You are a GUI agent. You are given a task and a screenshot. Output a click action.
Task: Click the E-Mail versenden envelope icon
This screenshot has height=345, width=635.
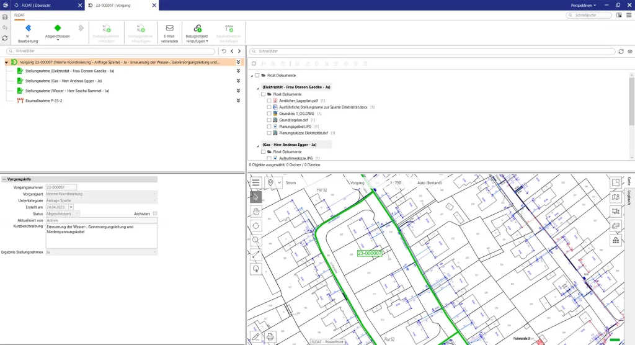pyautogui.click(x=169, y=29)
